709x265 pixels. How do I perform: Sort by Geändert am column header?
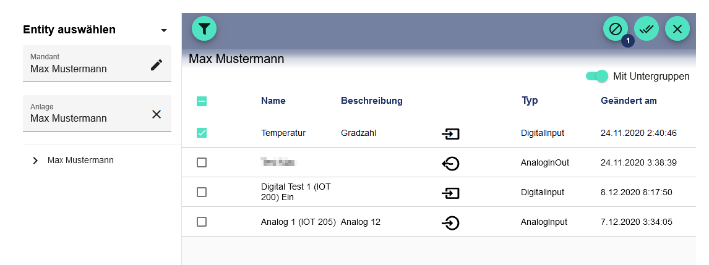click(629, 101)
